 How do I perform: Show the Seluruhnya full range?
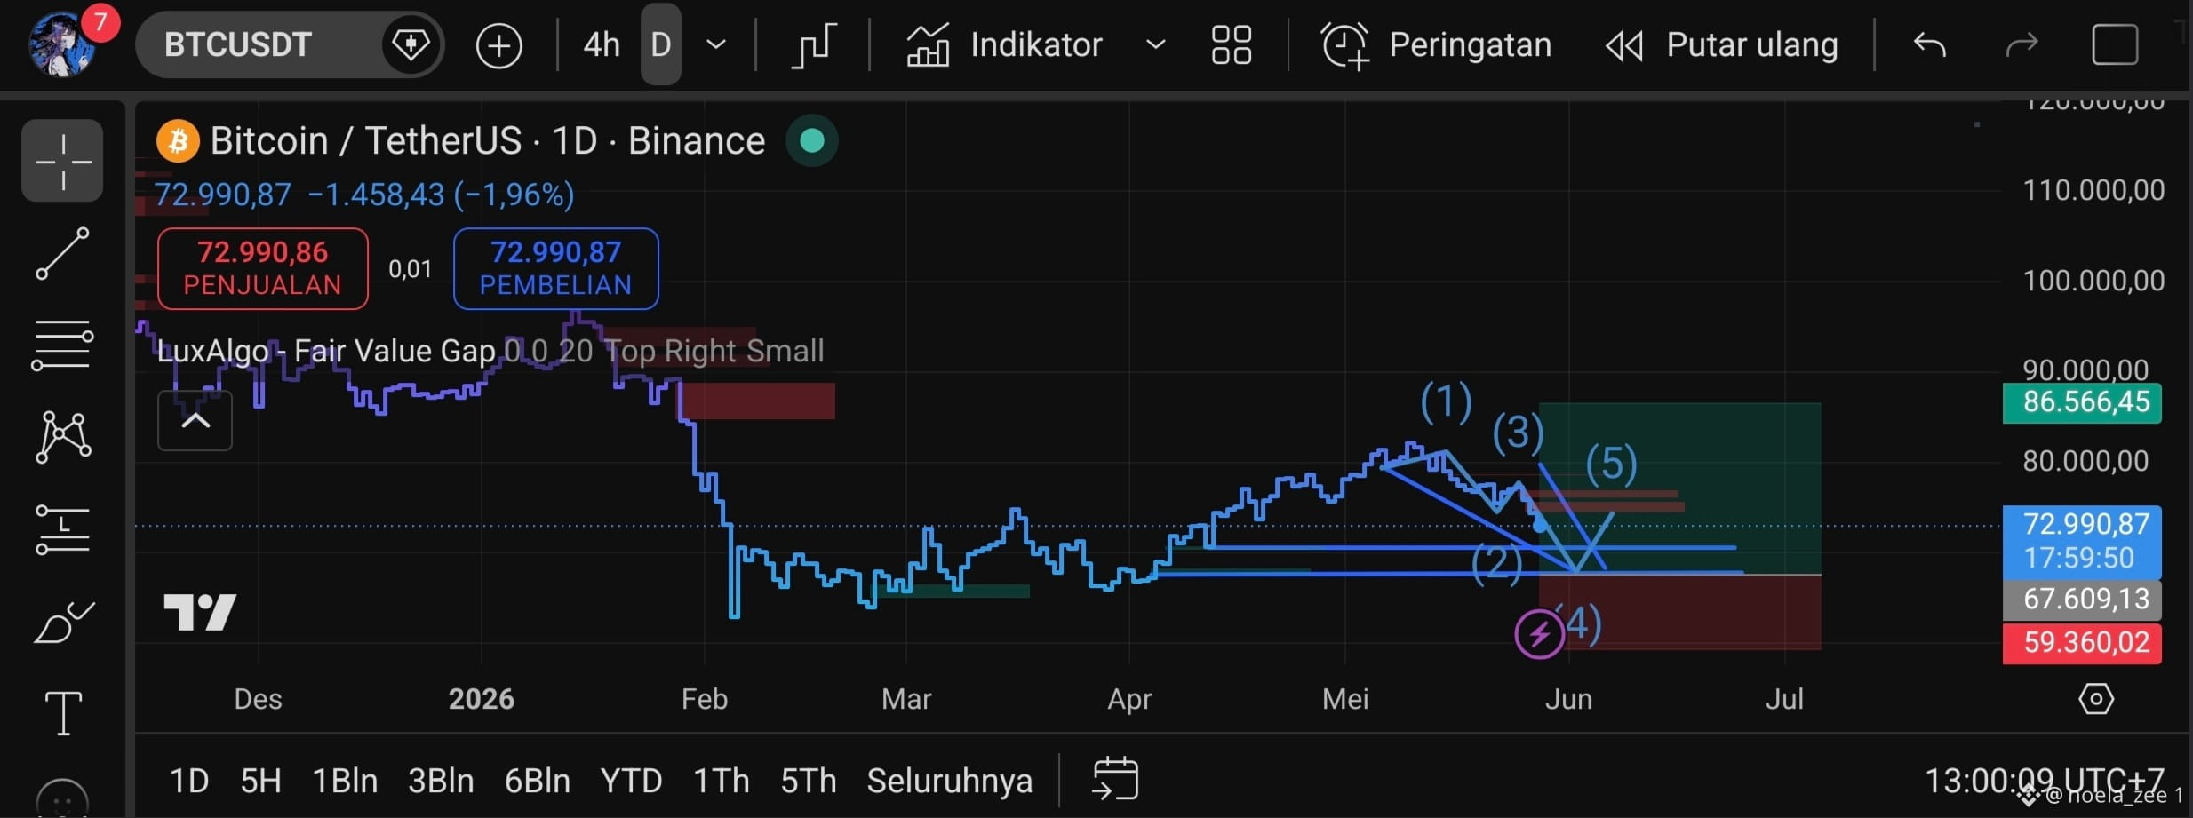[950, 781]
